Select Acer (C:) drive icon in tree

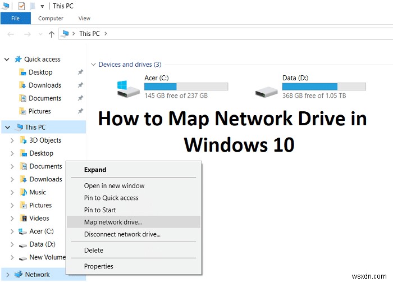pos(22,231)
